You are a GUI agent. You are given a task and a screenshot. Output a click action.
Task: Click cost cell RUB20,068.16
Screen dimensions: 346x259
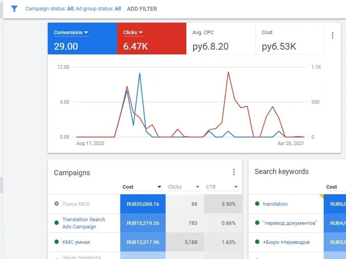coord(143,204)
